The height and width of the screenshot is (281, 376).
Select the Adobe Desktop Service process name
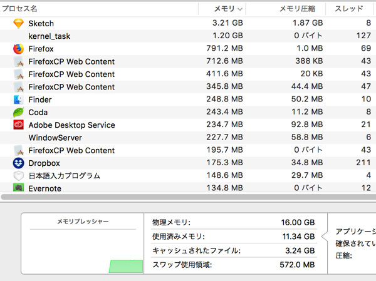pos(71,125)
